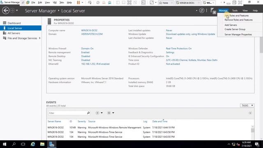Viewport: 263px width, 148px height.
Task: Click the Events list vertical scrollbar
Action: pyautogui.click(x=253, y=130)
